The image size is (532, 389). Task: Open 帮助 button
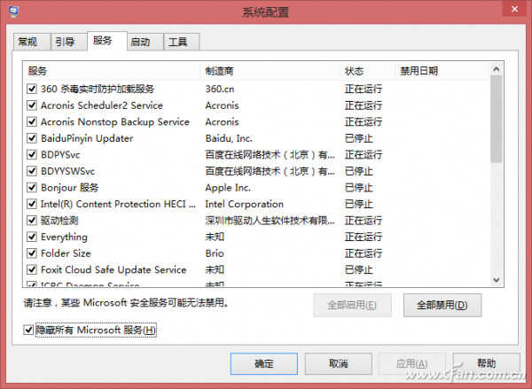click(x=486, y=364)
